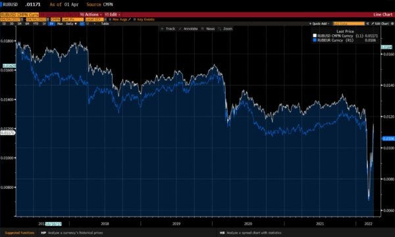
Task: Click the collapse arrows next to Quick-Add field
Action: point(367,24)
